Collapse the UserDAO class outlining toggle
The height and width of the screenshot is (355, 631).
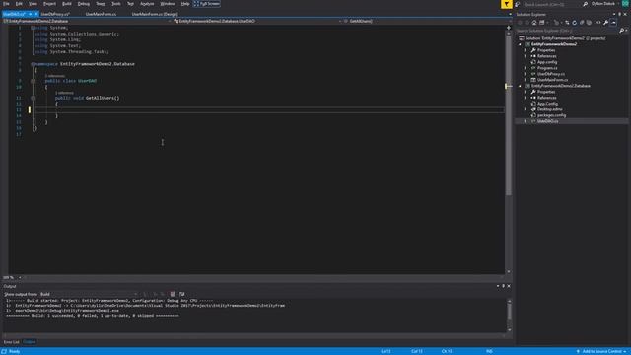pos(33,81)
